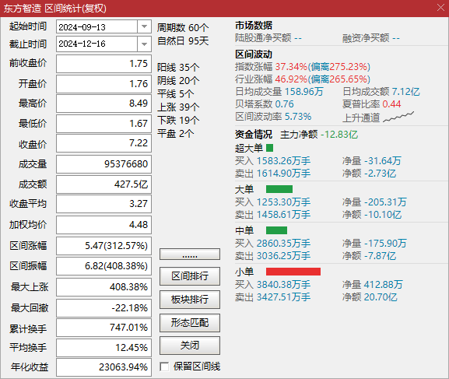This screenshot has width=449, height=379.
Task: Click the green 中单 bar
Action: [x=276, y=230]
